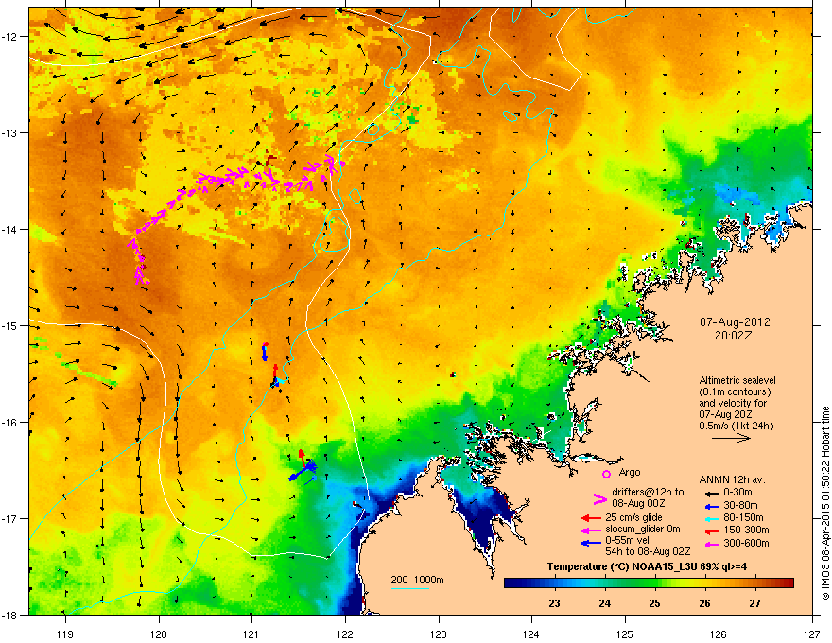Click the 'Argo' legend label
This screenshot has height=643, width=832.
click(x=630, y=472)
